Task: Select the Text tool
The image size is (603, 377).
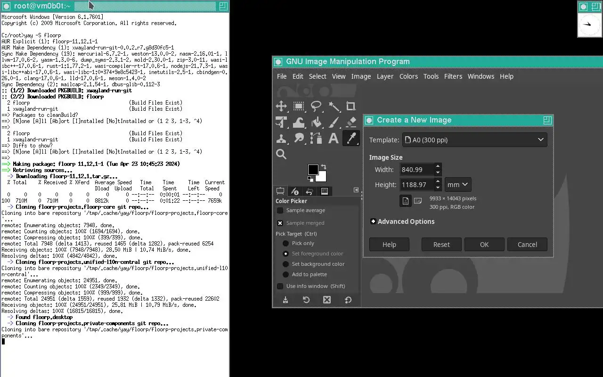Action: pos(334,138)
